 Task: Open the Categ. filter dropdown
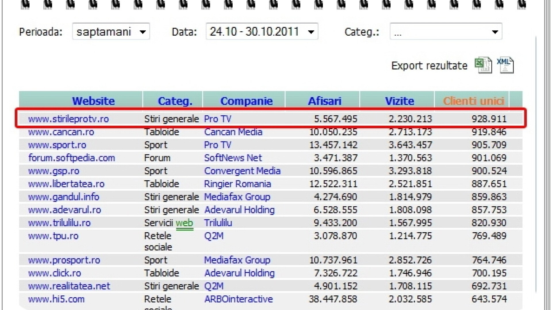click(x=446, y=32)
